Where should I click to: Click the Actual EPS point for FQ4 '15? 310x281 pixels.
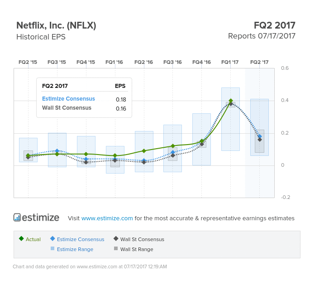[86, 154]
